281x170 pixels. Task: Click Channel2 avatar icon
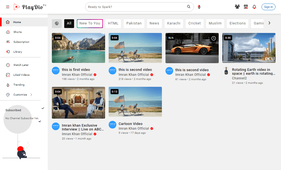coord(226,71)
